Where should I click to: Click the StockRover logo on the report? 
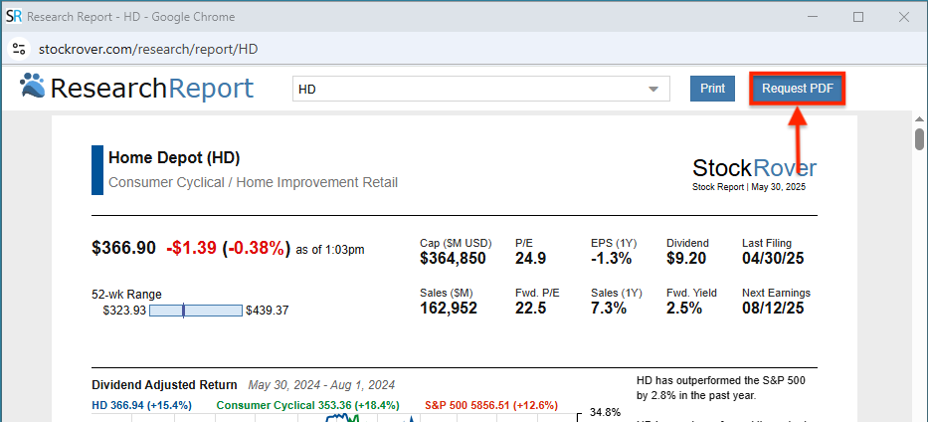click(x=755, y=168)
